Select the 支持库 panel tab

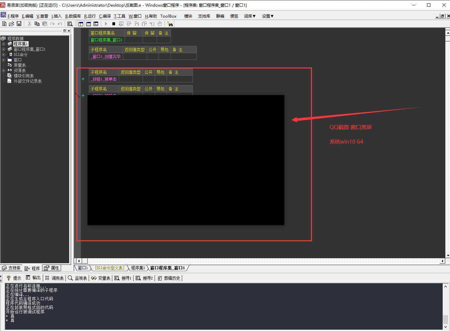pyautogui.click(x=11, y=268)
